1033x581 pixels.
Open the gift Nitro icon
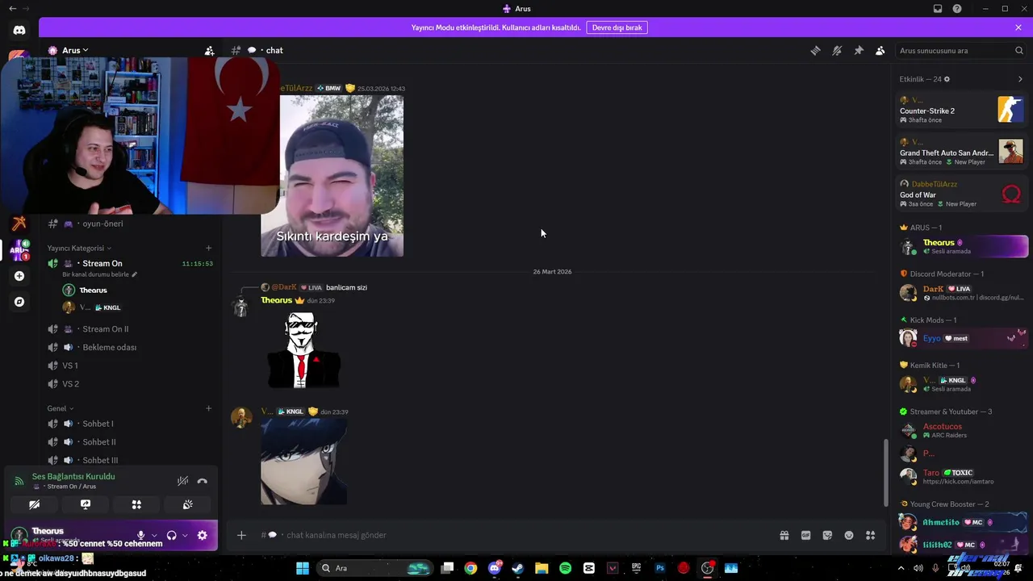(784, 535)
